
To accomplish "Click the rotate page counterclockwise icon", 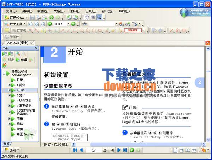I will click(69, 17).
